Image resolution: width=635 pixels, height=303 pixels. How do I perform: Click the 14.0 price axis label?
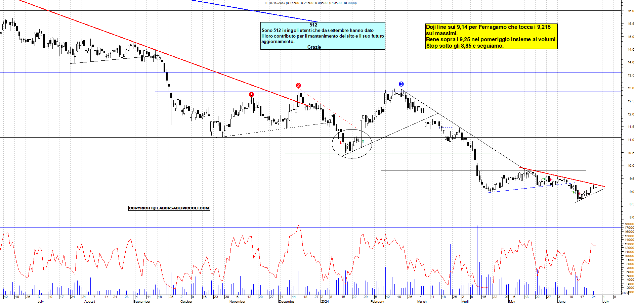631,62
